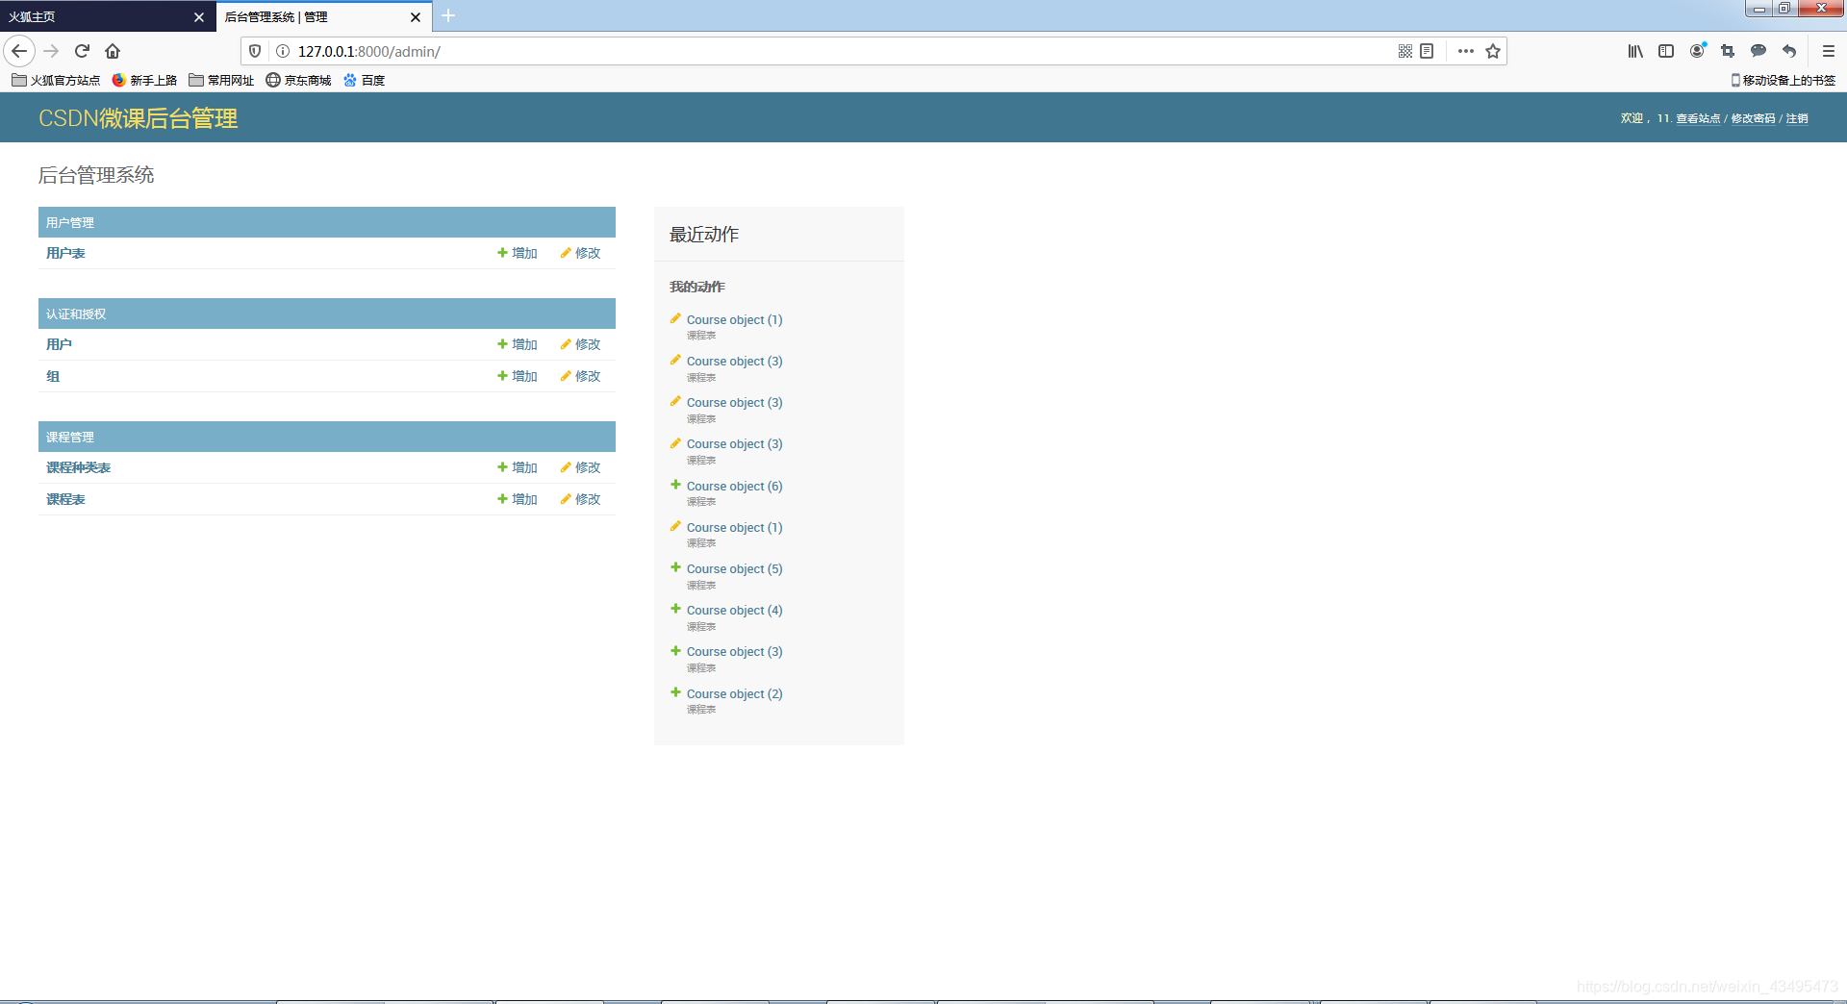Go back to the previous page
The width and height of the screenshot is (1847, 1004).
tap(19, 51)
